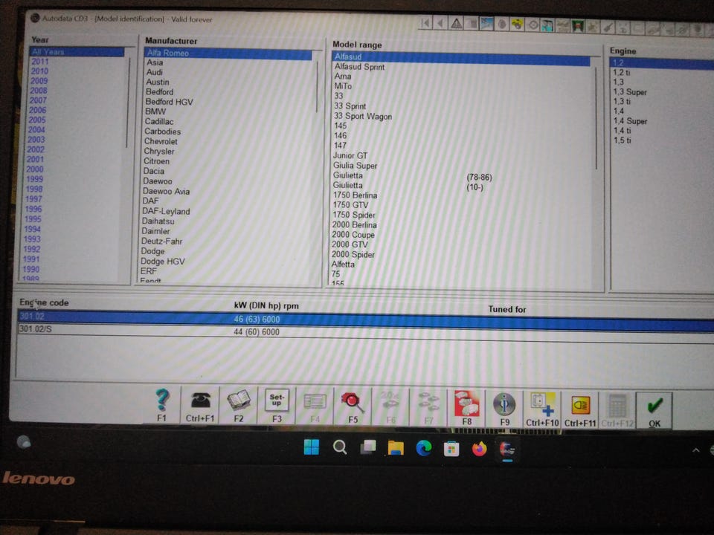Select MiTo in Model range list
714x535 pixels.
[343, 86]
